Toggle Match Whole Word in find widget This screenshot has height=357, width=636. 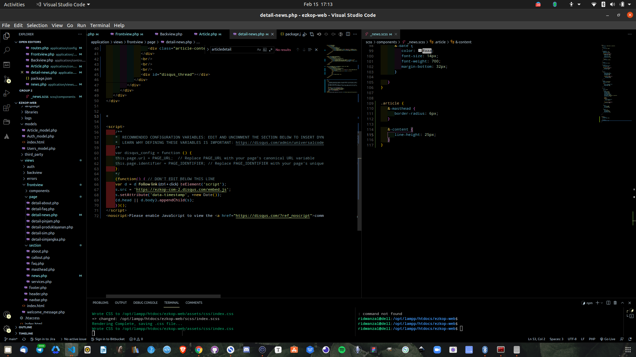(265, 50)
